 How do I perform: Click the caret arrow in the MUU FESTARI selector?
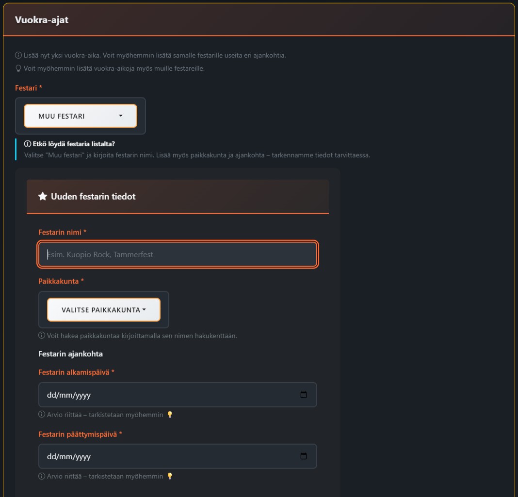pyautogui.click(x=121, y=116)
